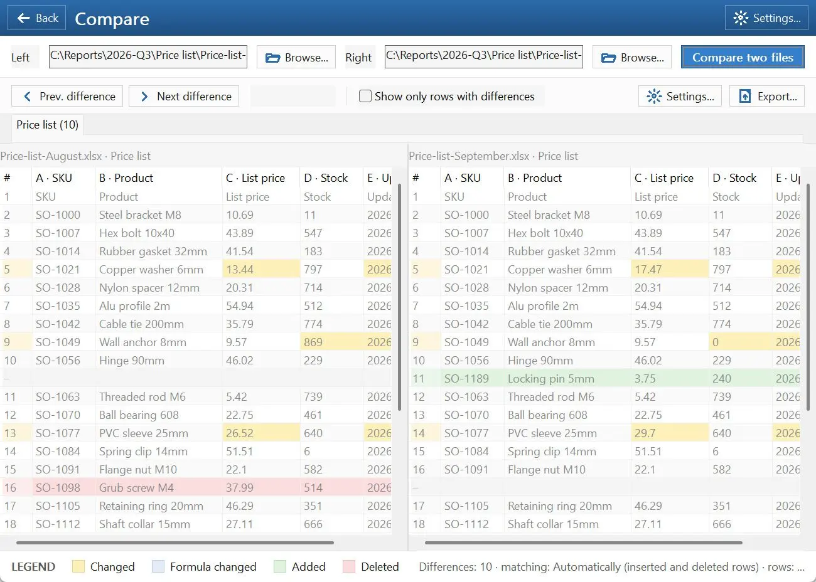Viewport: 816px width, 582px height.
Task: Select right Nylon spacer 12mm cell
Action: (x=567, y=287)
